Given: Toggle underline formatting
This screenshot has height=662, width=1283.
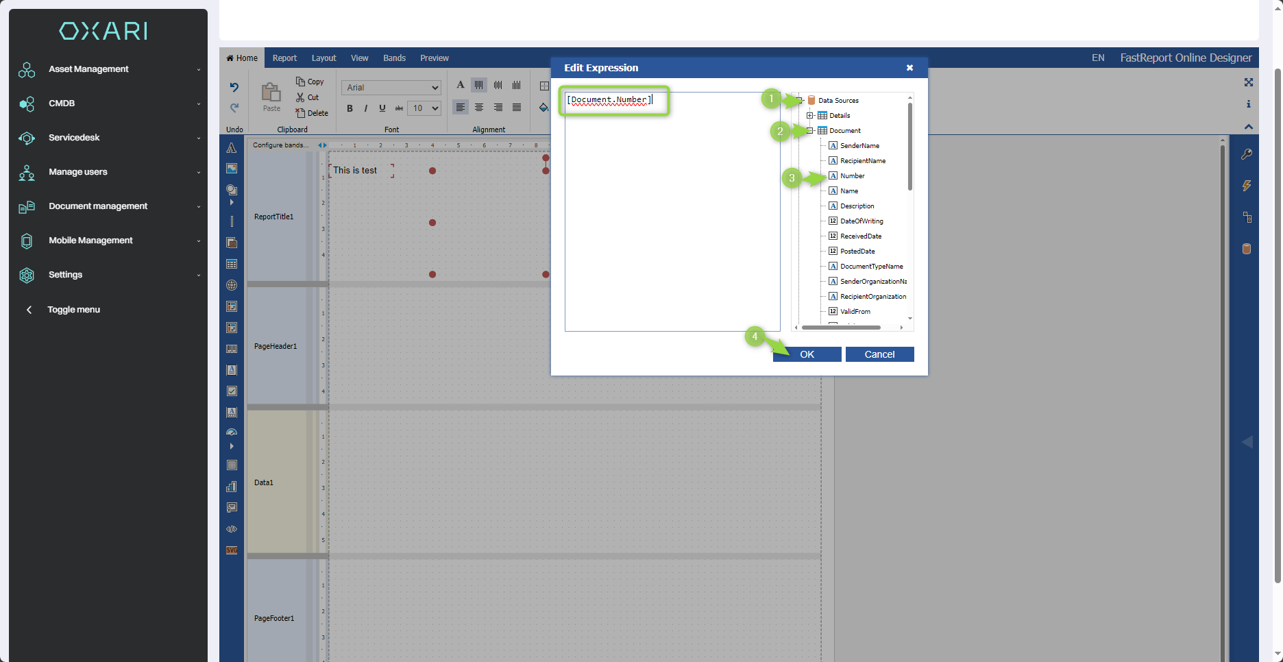Looking at the screenshot, I should click(x=382, y=108).
